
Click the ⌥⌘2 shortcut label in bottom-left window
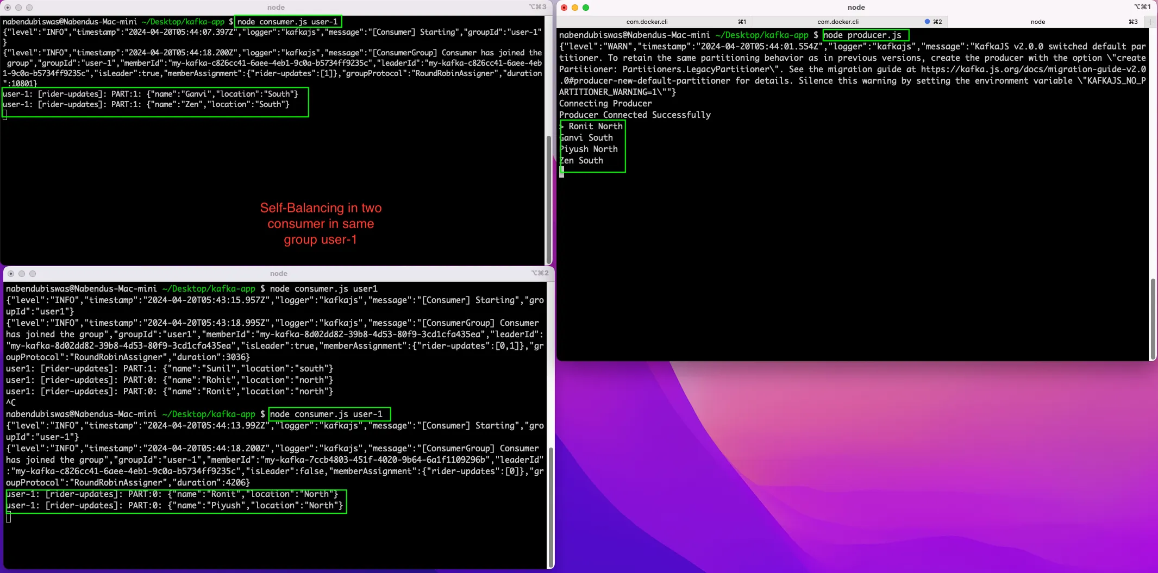click(x=540, y=273)
